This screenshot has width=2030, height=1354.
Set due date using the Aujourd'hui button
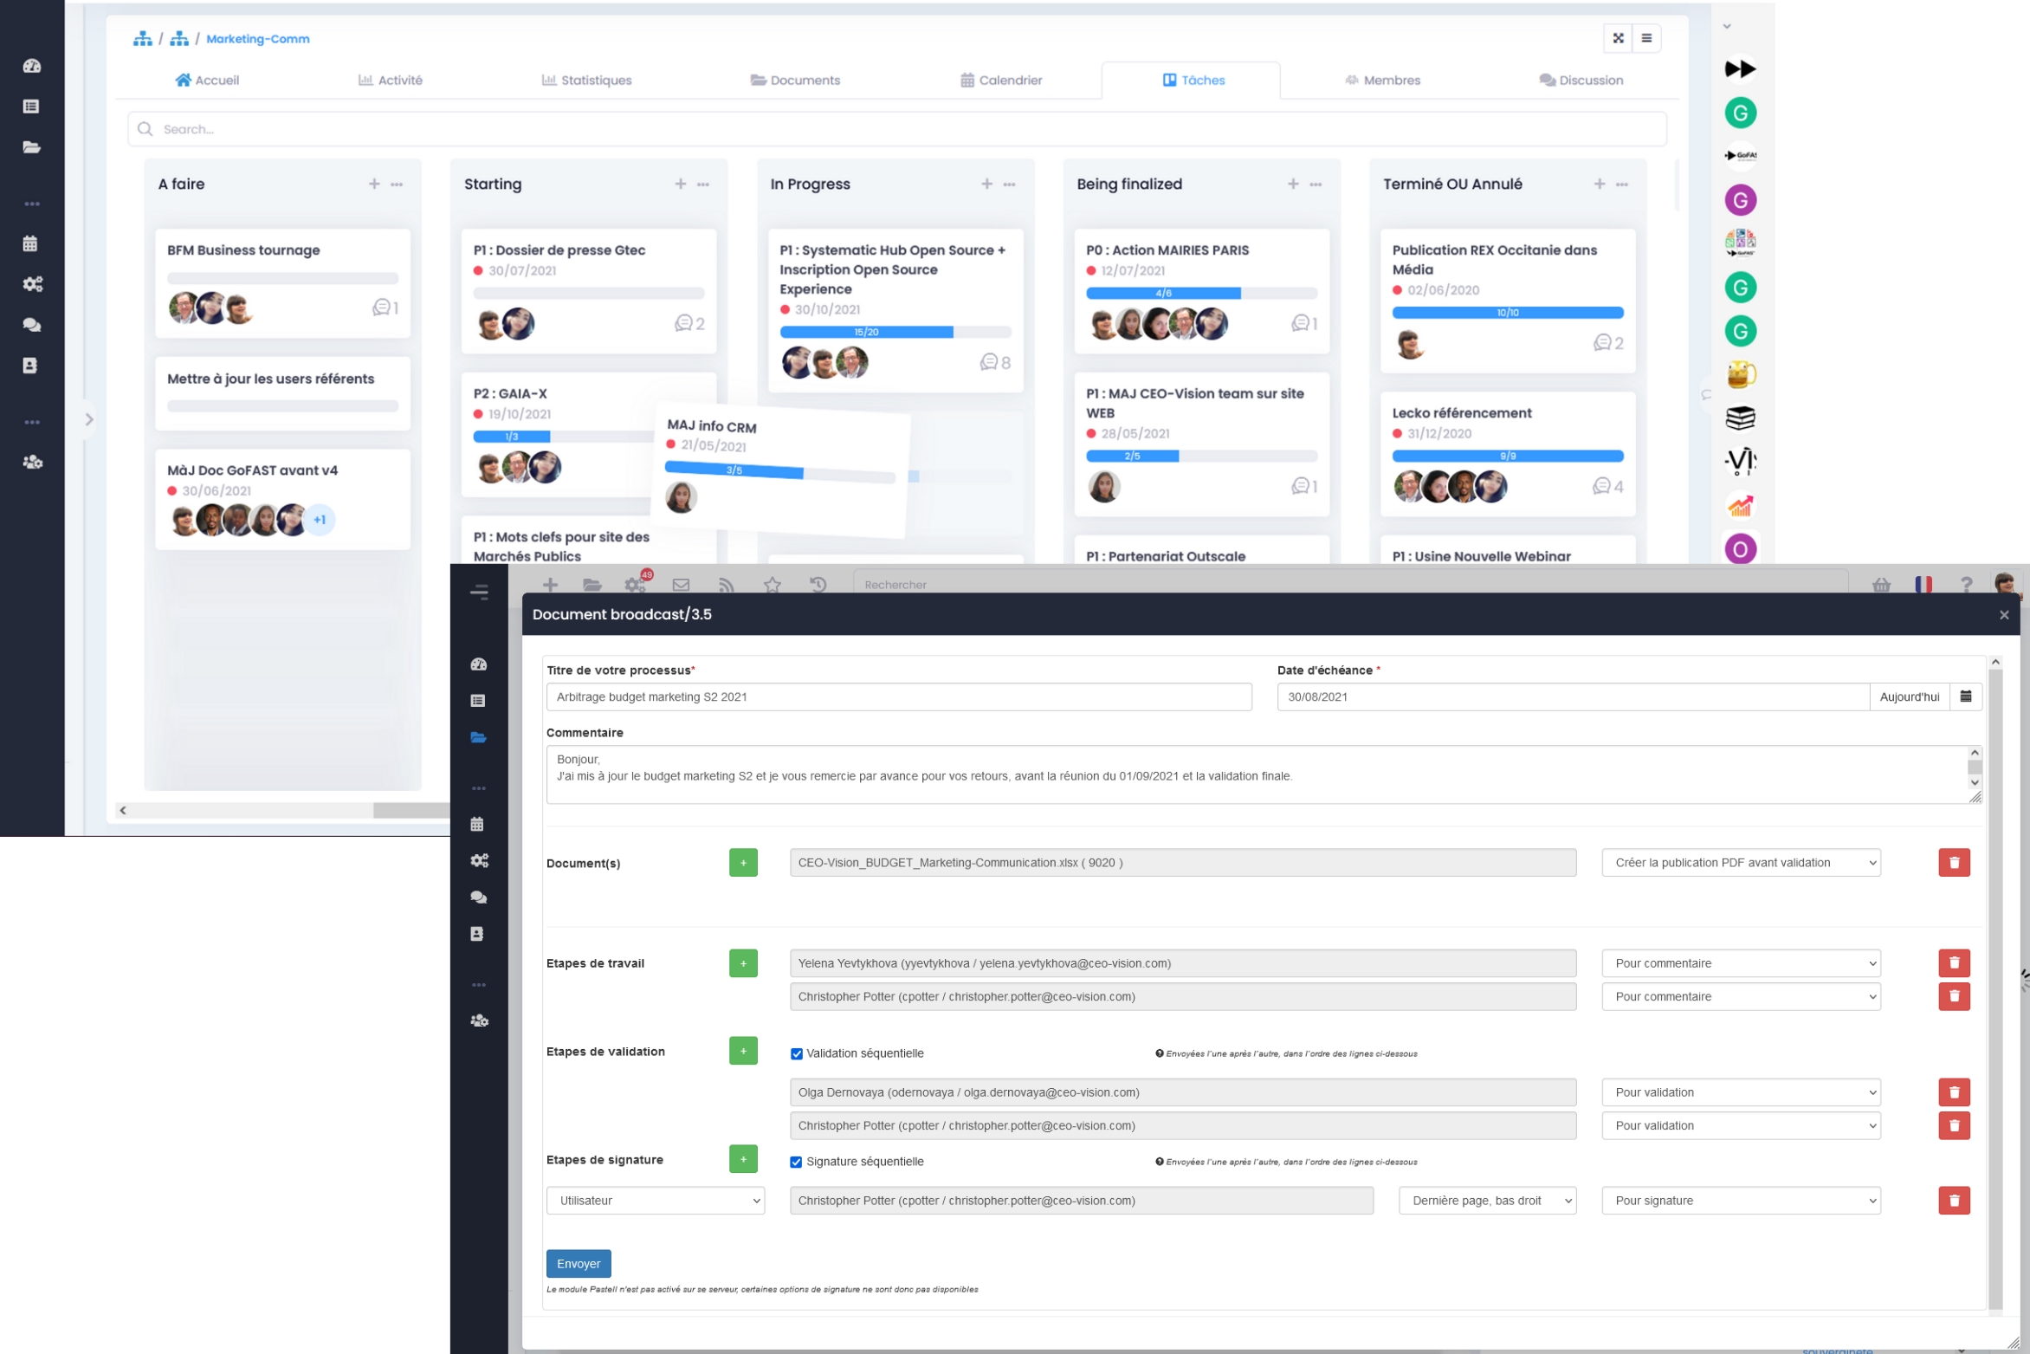[x=1909, y=696]
